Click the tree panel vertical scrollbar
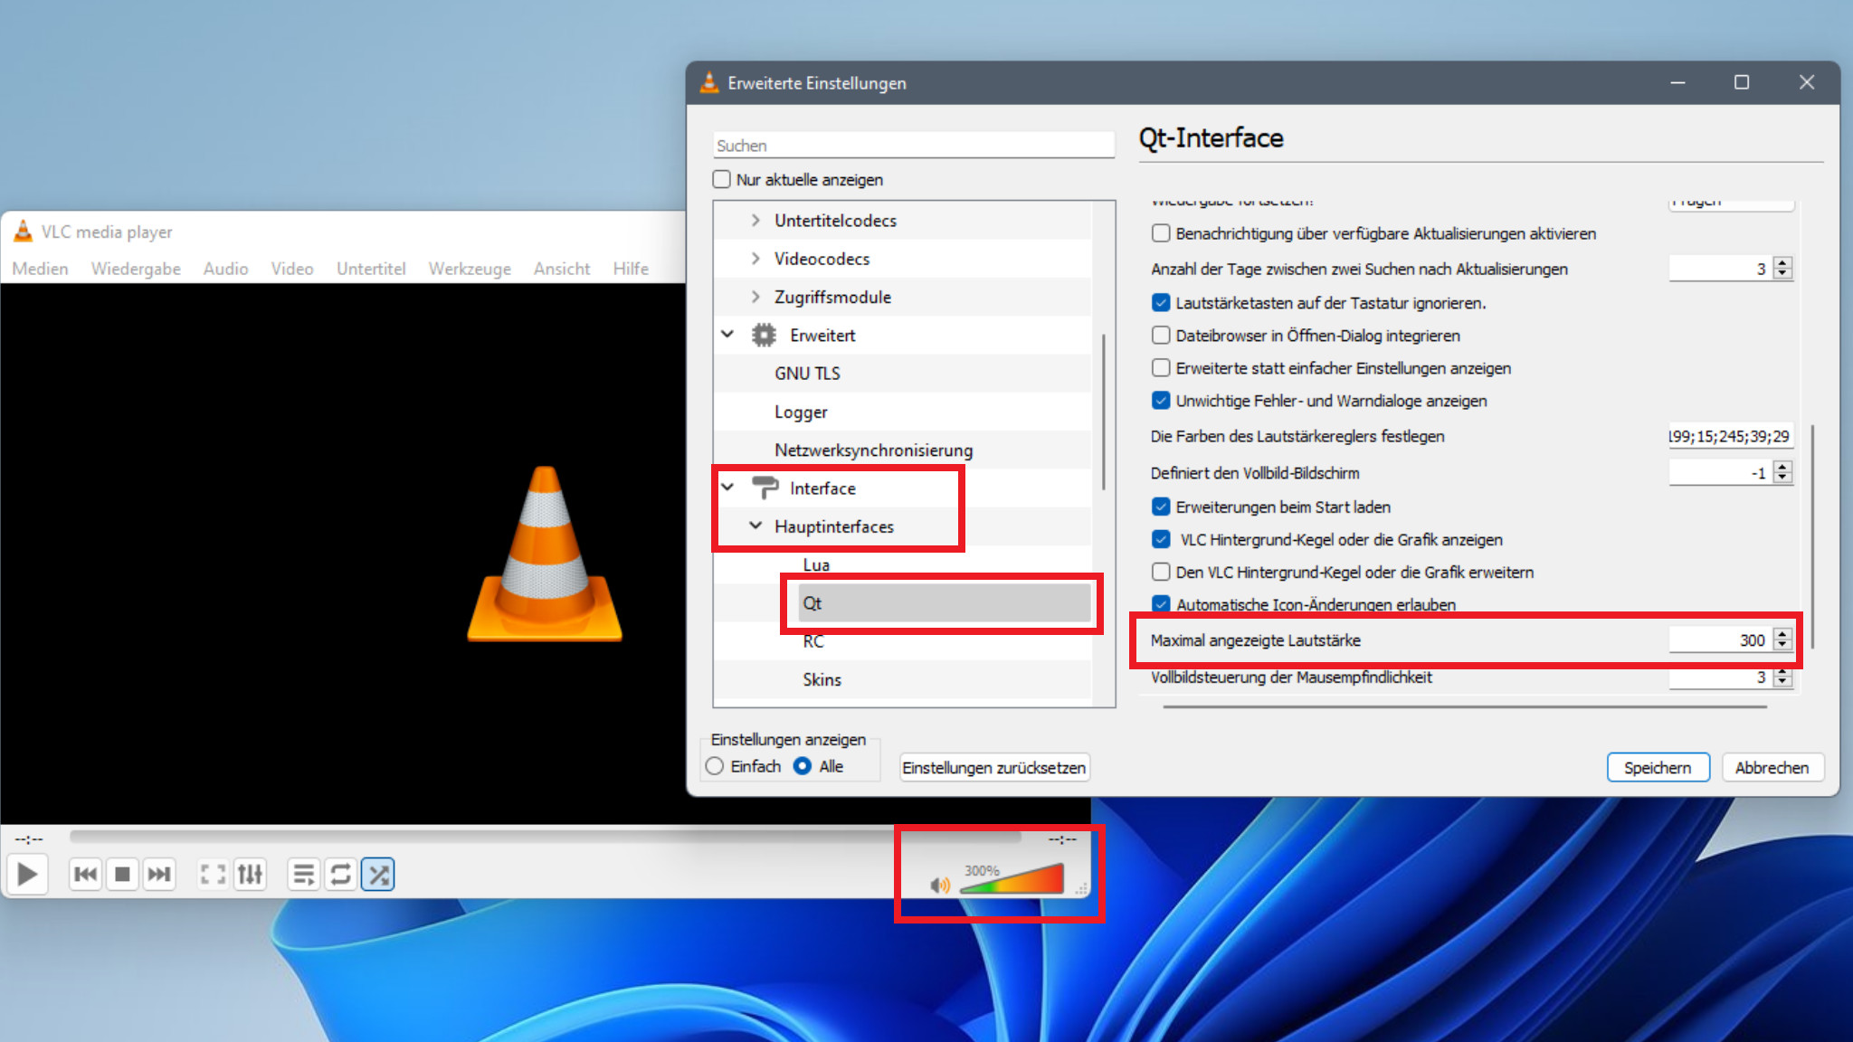 pos(1104,412)
